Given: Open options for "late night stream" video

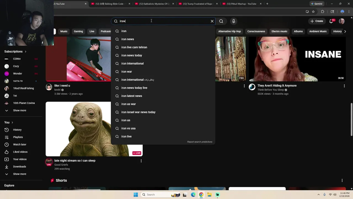Looking at the screenshot, I should click(141, 161).
